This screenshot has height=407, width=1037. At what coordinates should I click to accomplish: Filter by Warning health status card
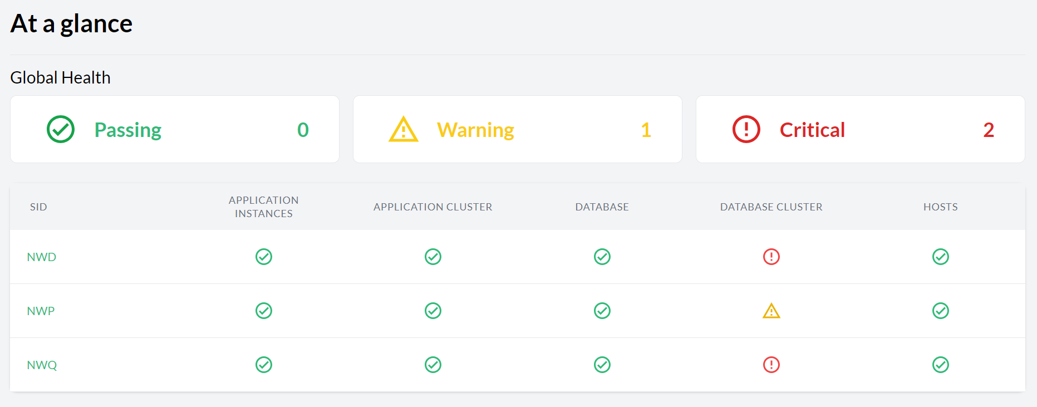[517, 129]
